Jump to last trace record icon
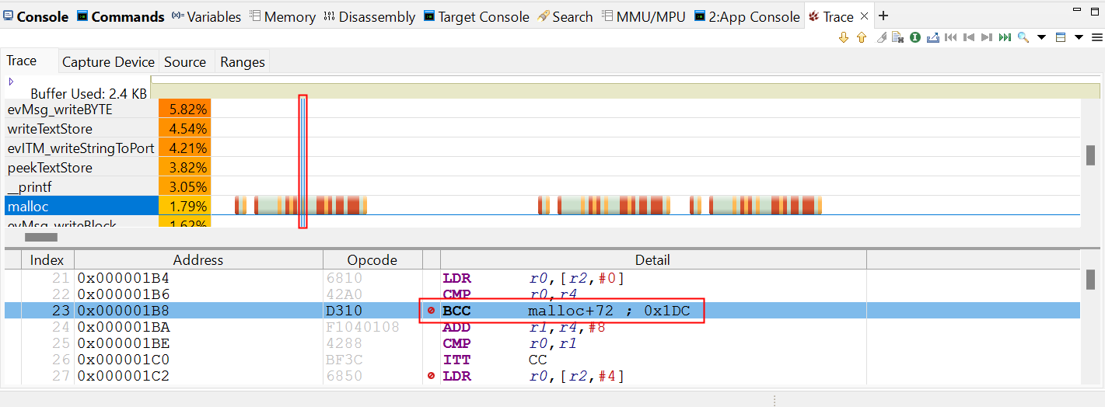 point(1005,37)
